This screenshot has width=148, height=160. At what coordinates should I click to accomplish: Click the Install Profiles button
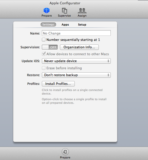(58, 84)
